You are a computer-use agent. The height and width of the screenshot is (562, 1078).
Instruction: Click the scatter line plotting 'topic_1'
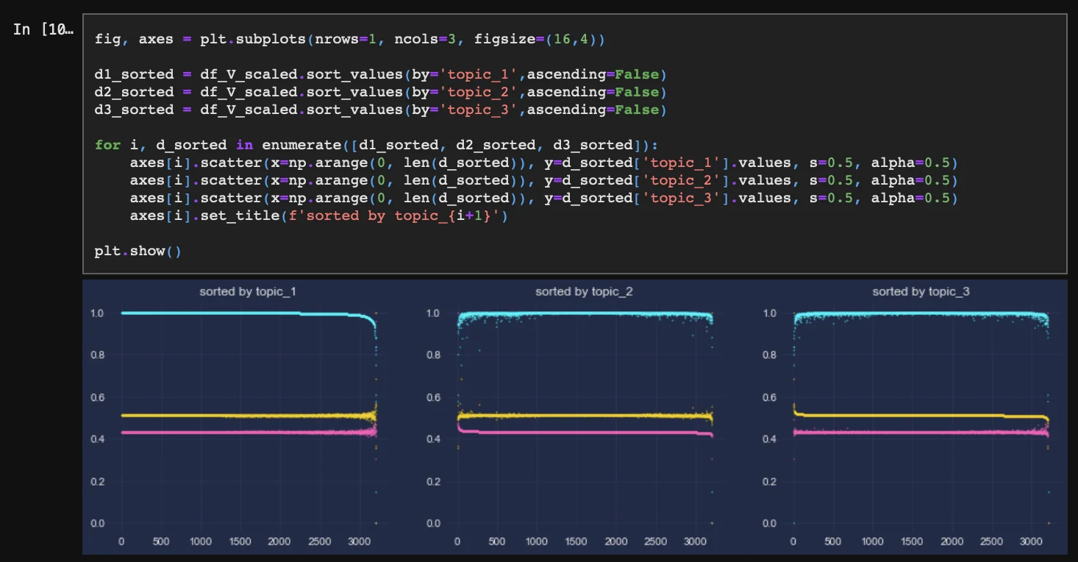(x=544, y=163)
